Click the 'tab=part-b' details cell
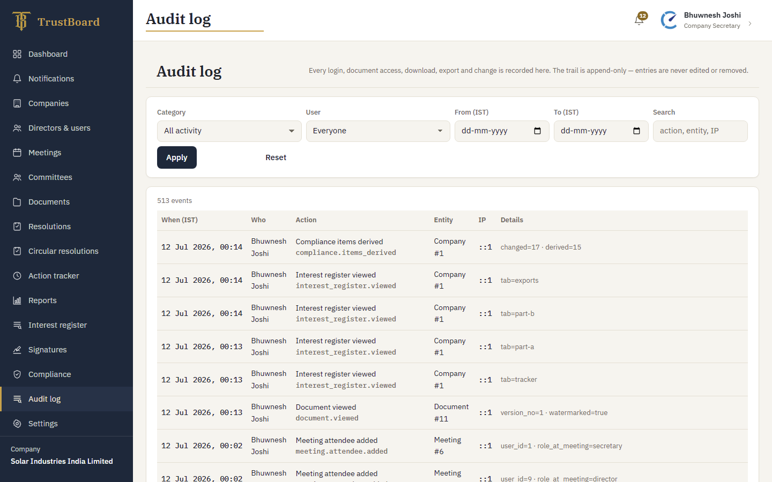Screen dimensions: 772x482 pos(517,314)
